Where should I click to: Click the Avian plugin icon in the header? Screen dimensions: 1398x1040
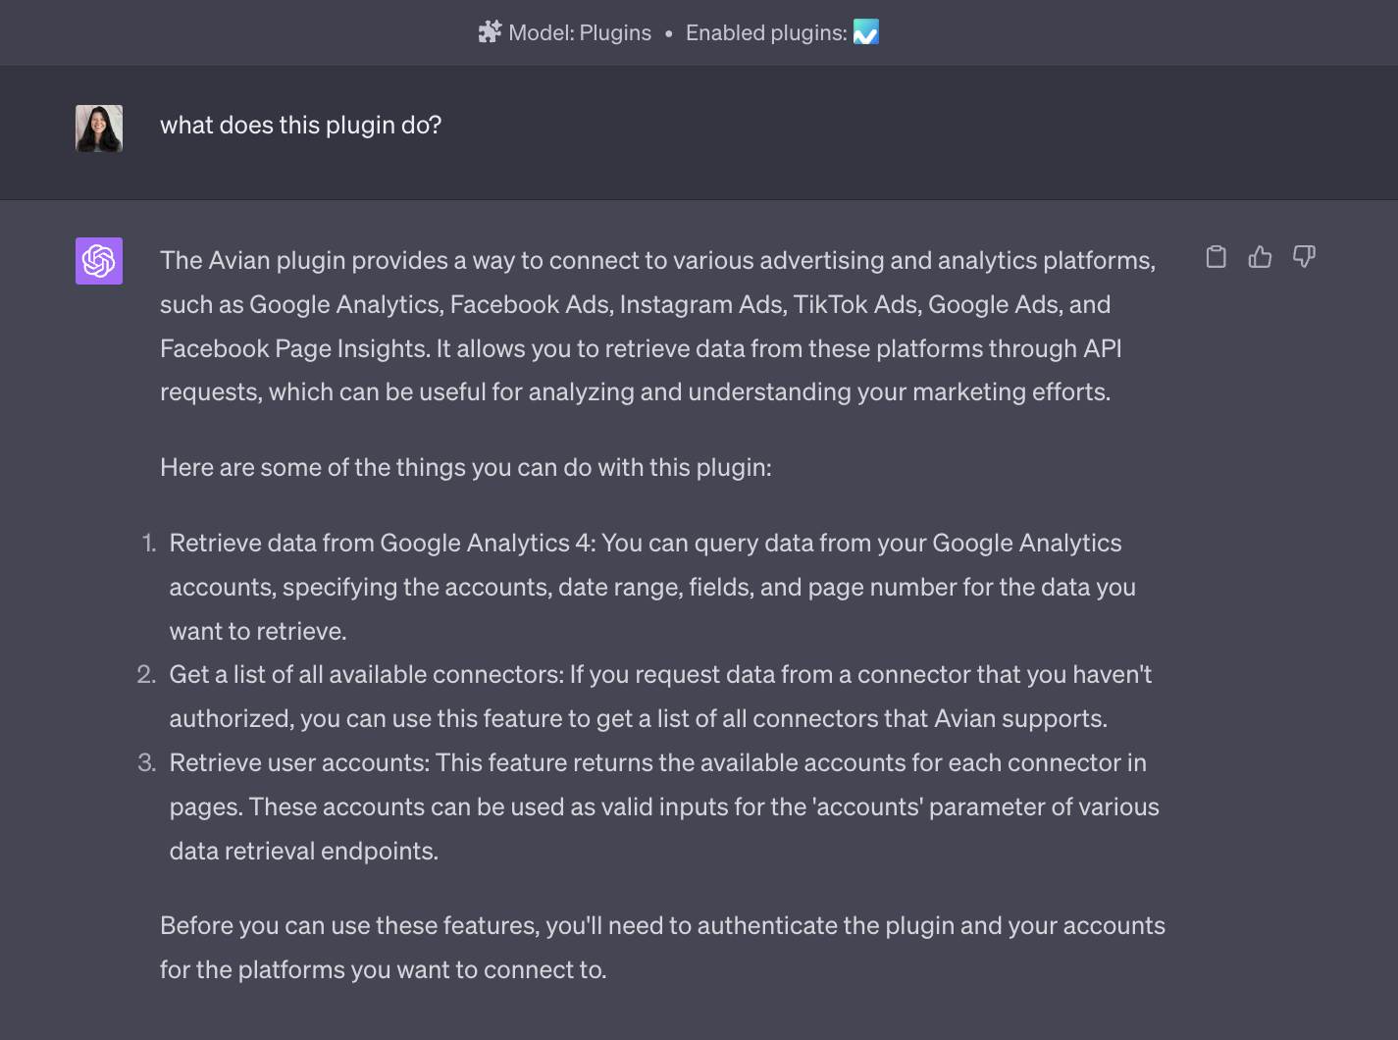pyautogui.click(x=865, y=32)
